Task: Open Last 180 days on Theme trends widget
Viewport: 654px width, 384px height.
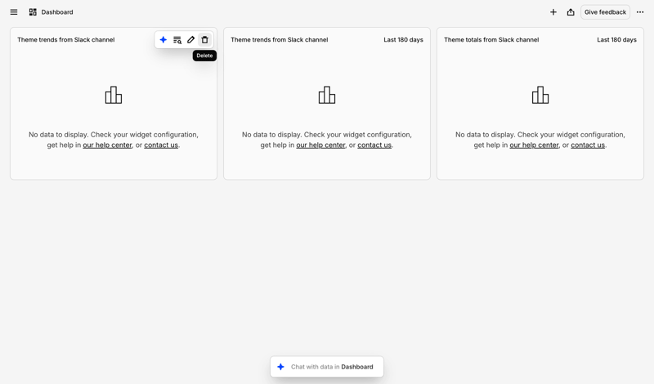Action: tap(403, 40)
